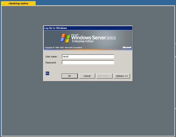Click the OK button to log on
Viewport: 176px width, 137px height.
70,76
